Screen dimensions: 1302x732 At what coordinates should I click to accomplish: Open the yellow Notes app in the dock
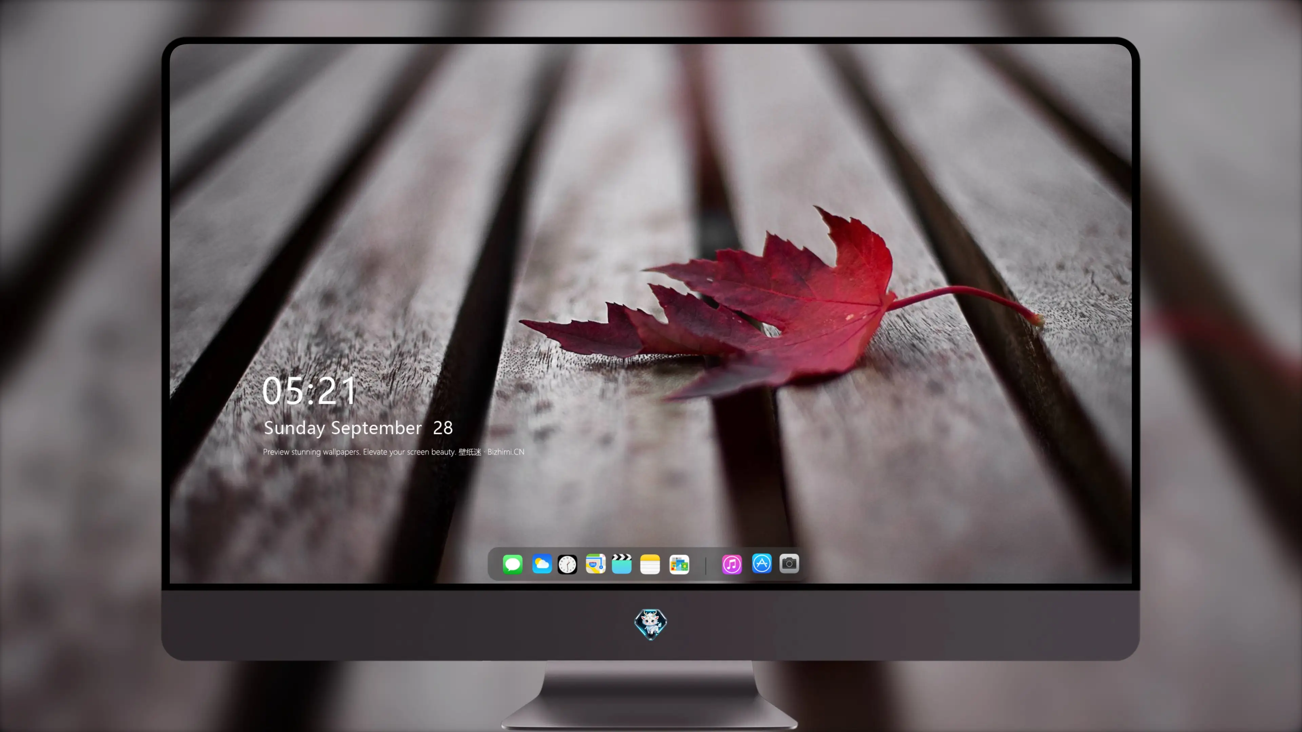pyautogui.click(x=650, y=564)
